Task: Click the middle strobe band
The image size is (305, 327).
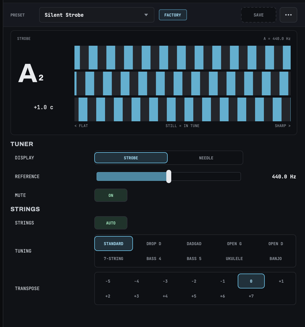Action: pos(183,83)
